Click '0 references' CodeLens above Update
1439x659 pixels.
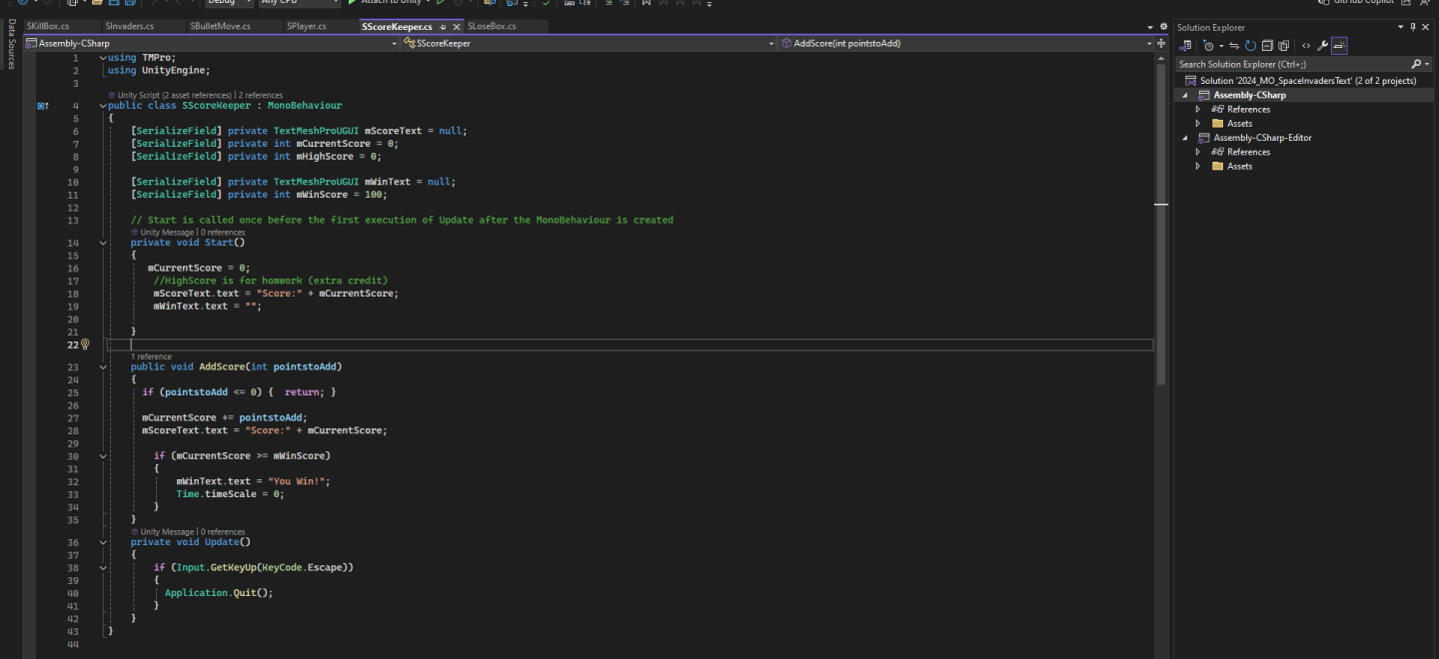tap(222, 532)
